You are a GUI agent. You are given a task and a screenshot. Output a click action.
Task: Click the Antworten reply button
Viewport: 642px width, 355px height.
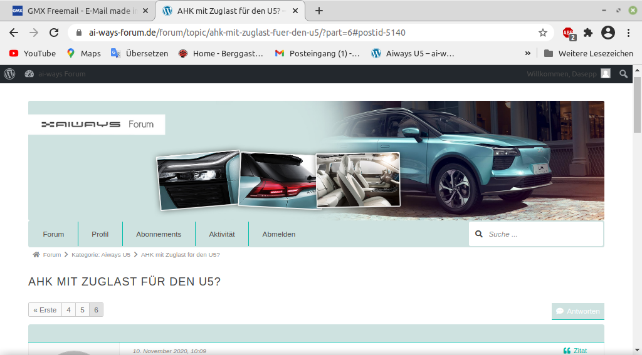click(x=577, y=311)
